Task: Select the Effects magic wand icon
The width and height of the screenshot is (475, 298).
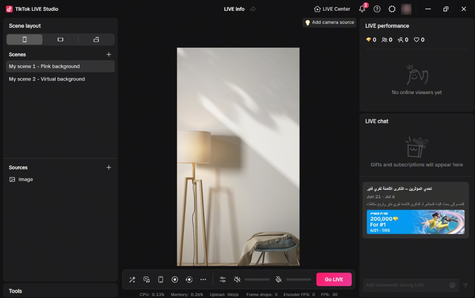Action: (x=132, y=279)
